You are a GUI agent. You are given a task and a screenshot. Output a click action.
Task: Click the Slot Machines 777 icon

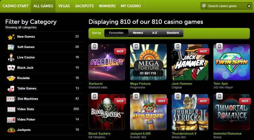click(11, 99)
